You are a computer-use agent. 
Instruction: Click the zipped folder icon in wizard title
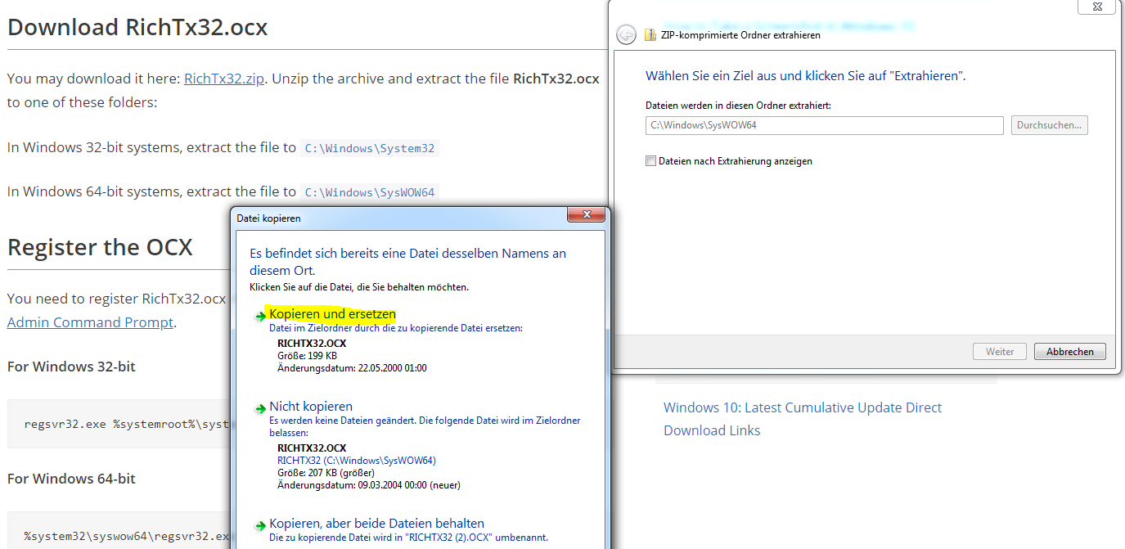650,35
